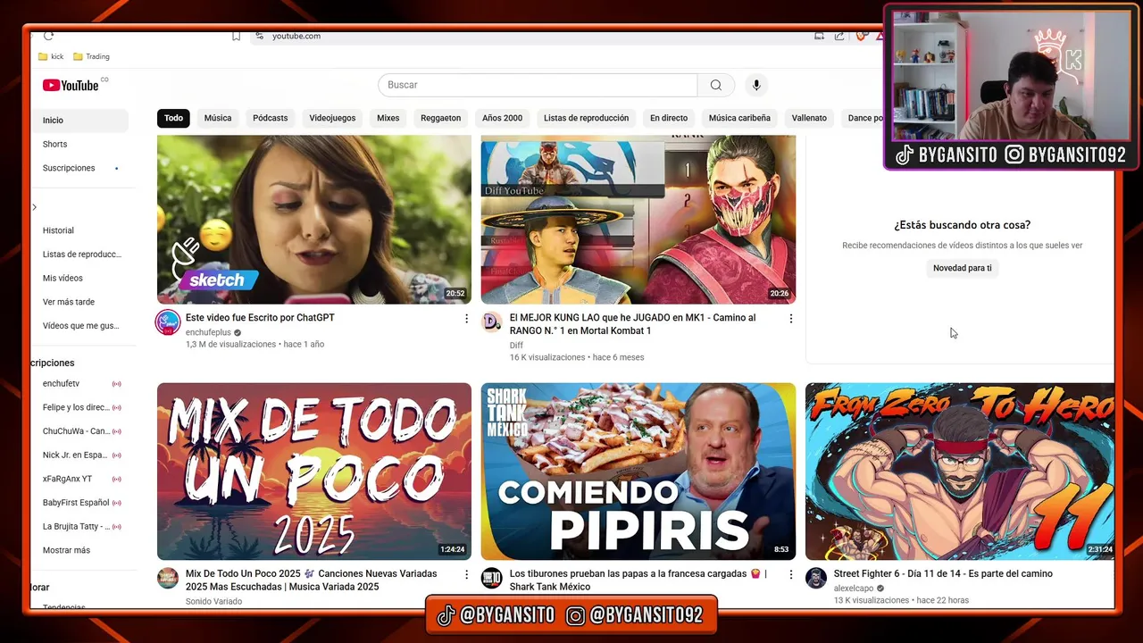
Task: Play Street Fighter 6 Día 11 thumbnail
Action: coord(960,472)
